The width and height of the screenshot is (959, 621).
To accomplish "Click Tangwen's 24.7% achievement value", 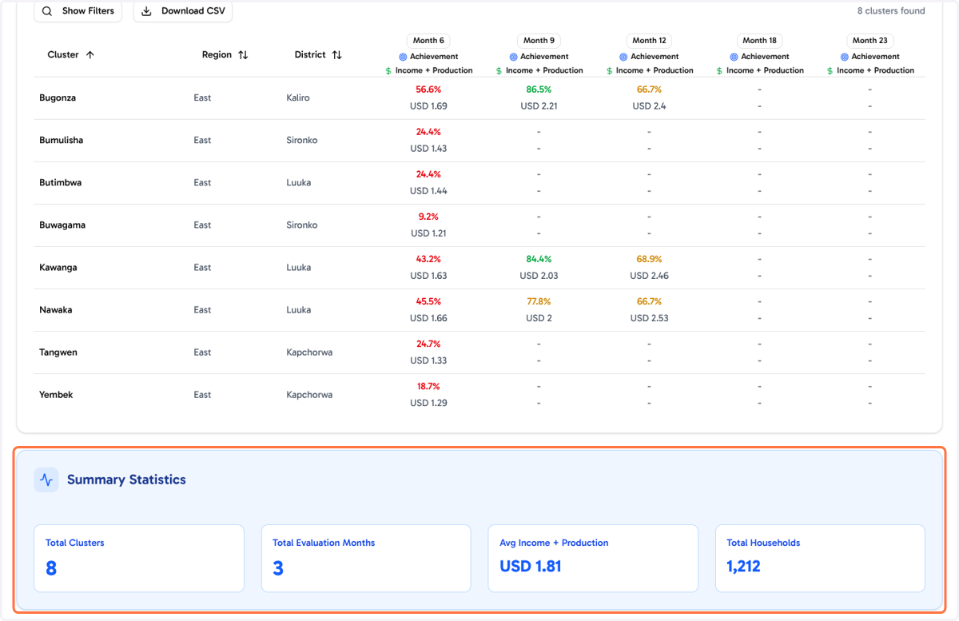I will (428, 344).
